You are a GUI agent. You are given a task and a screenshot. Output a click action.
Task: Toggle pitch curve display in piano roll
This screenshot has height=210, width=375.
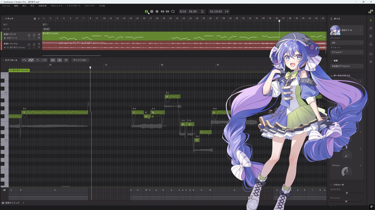click(53, 60)
